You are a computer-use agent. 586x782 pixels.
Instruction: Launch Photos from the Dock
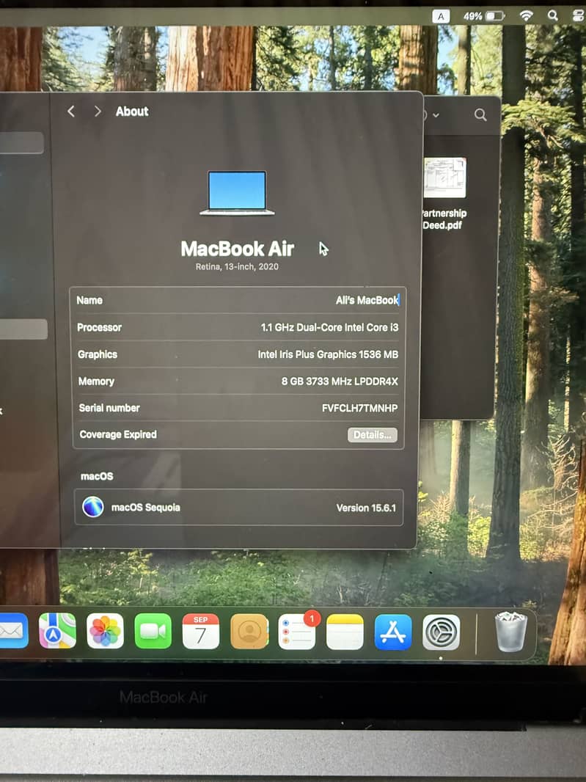105,632
